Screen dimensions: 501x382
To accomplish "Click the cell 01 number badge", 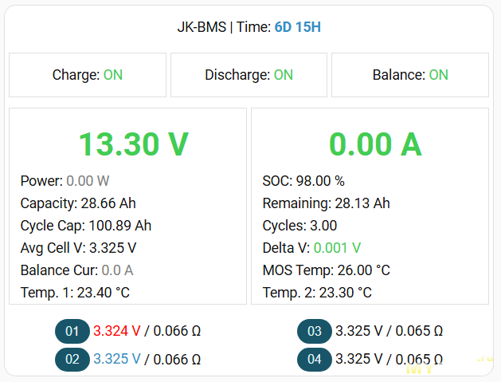I will 72,331.
